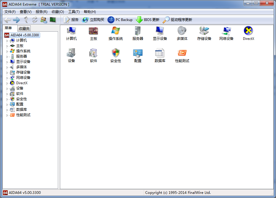Viewport: 276px width, 198px height.
Task: Click AIDA64 v5.00.3300 in status bar
Action: coord(25,193)
